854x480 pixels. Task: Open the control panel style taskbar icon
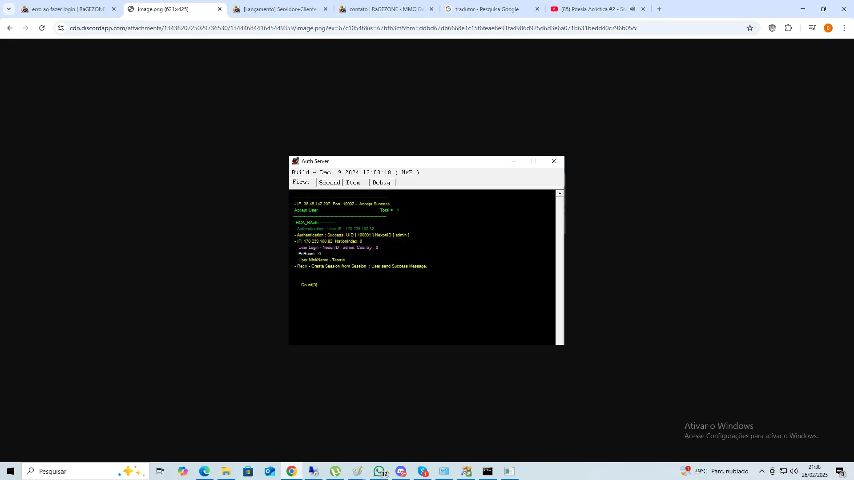click(x=444, y=471)
